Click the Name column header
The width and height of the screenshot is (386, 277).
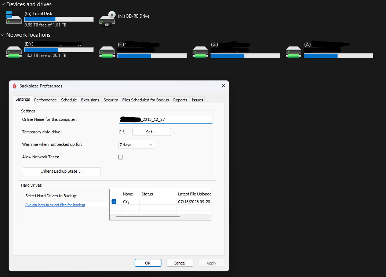pos(130,194)
